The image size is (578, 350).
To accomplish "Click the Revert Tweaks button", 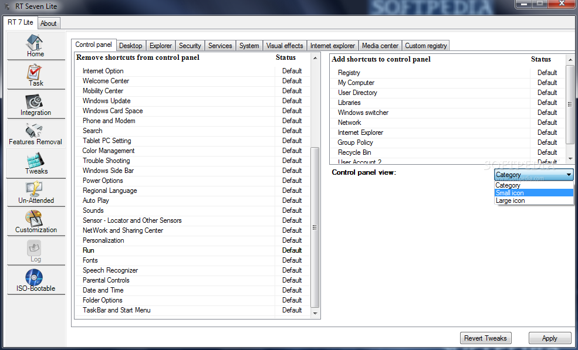I will (485, 338).
